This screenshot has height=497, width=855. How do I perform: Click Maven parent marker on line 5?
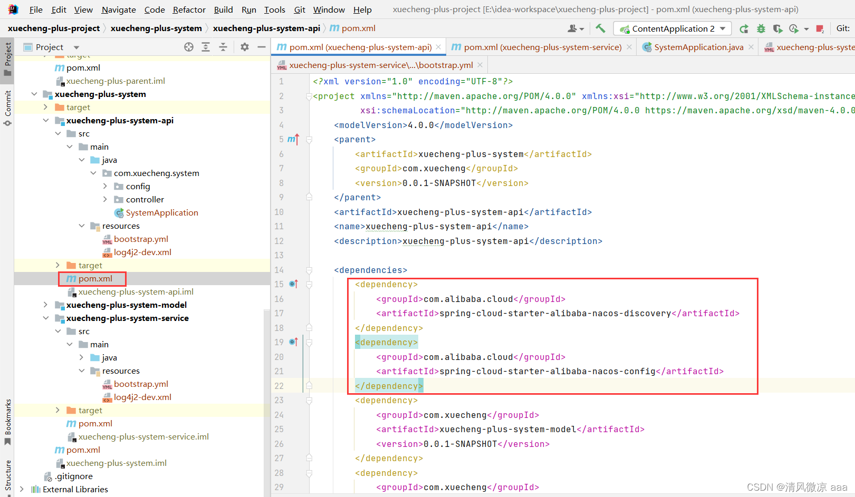(293, 139)
